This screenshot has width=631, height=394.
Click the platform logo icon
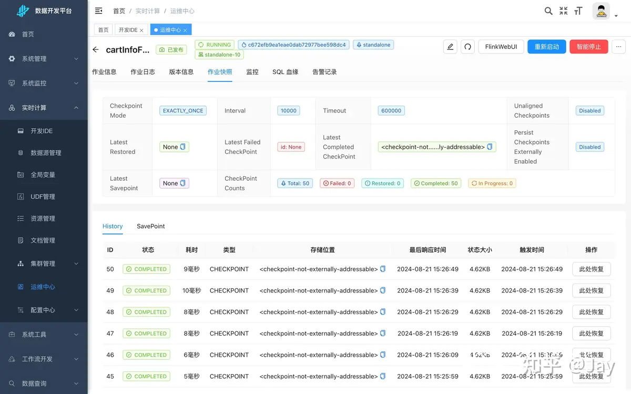pyautogui.click(x=23, y=11)
